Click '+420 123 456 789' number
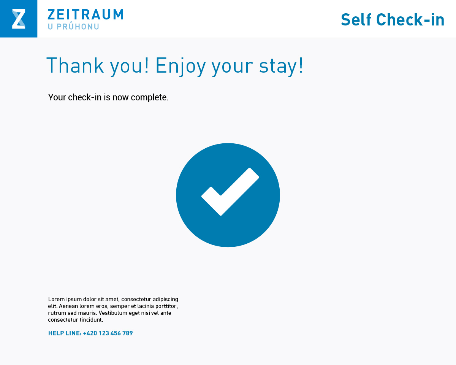This screenshot has width=456, height=365. 108,333
